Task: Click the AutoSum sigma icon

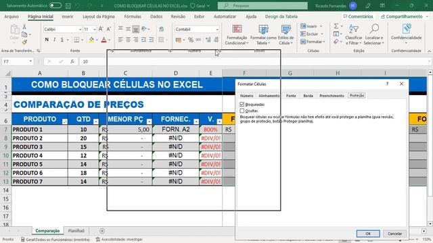Action: 336,26
